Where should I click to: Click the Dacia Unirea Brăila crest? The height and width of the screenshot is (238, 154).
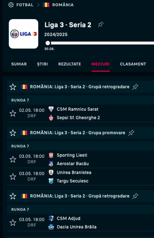click(x=51, y=227)
